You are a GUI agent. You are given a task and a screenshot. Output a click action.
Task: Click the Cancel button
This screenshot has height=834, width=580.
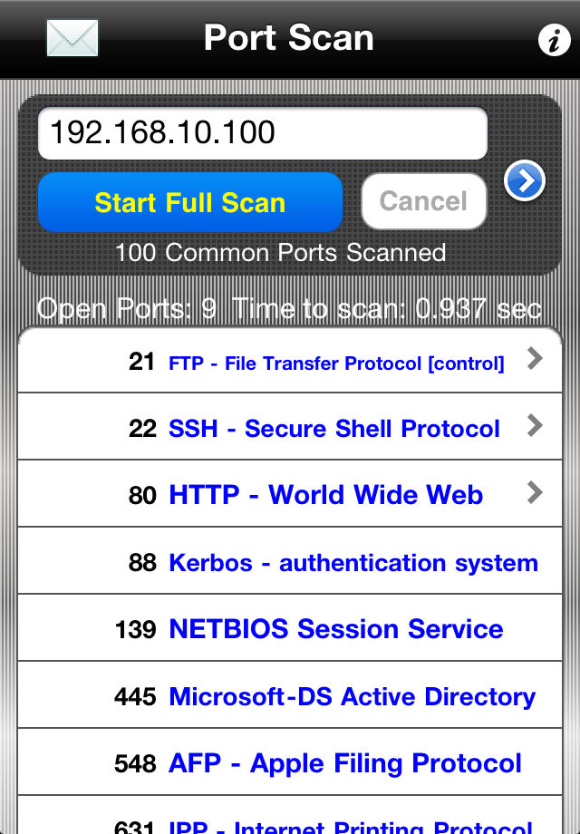click(x=424, y=201)
